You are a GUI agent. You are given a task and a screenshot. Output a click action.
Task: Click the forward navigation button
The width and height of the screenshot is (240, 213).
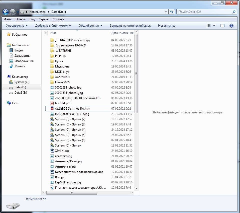point(13,12)
